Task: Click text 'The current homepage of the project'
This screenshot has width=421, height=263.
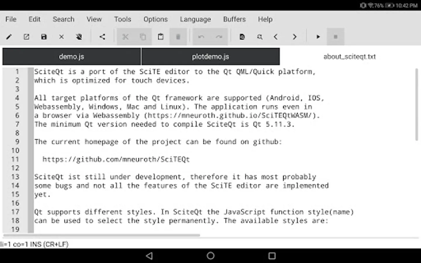Action: tap(108, 142)
